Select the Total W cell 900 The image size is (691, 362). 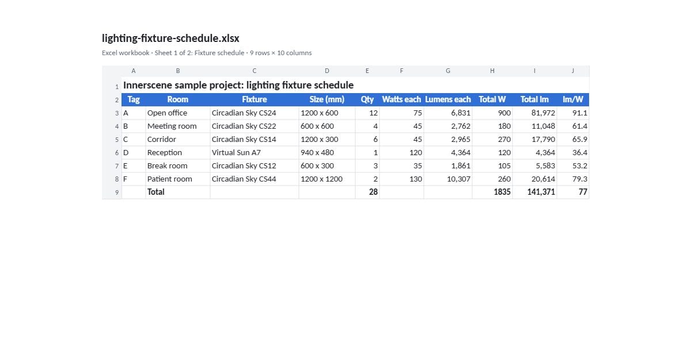(x=492, y=113)
